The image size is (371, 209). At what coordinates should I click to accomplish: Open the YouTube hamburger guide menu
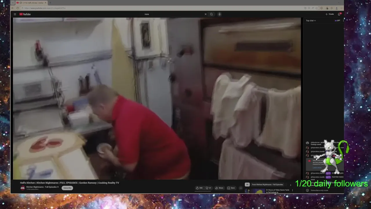pyautogui.click(x=15, y=14)
